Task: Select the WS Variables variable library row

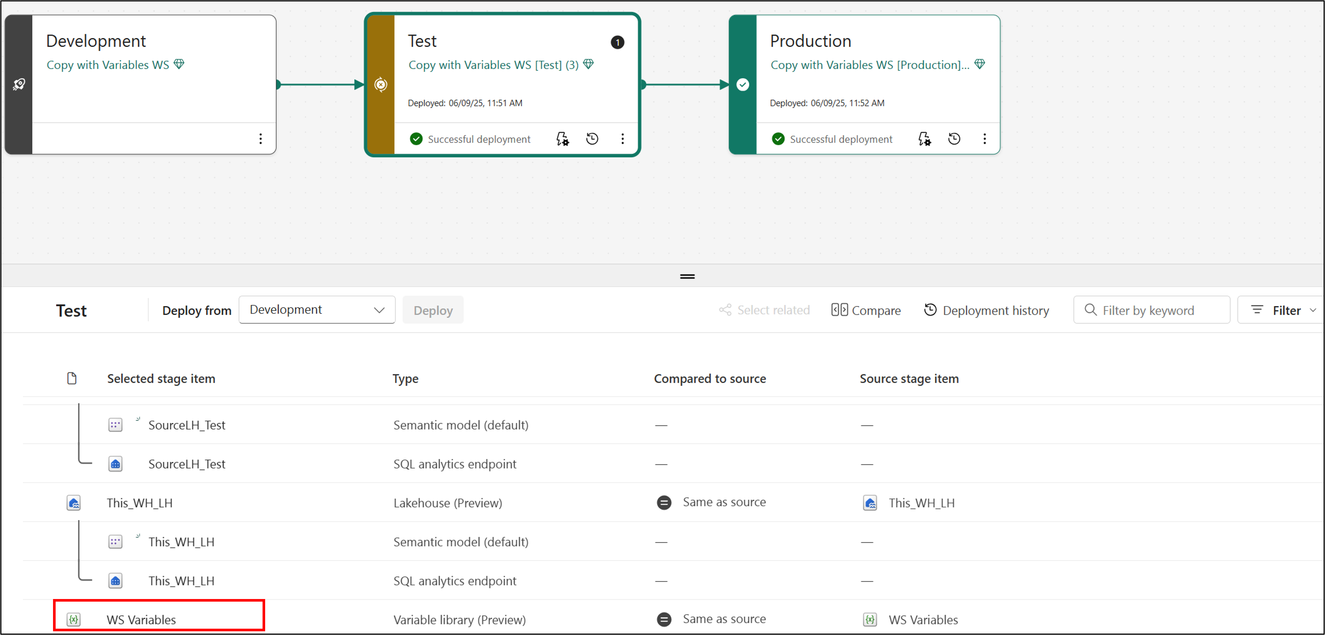Action: click(x=141, y=619)
